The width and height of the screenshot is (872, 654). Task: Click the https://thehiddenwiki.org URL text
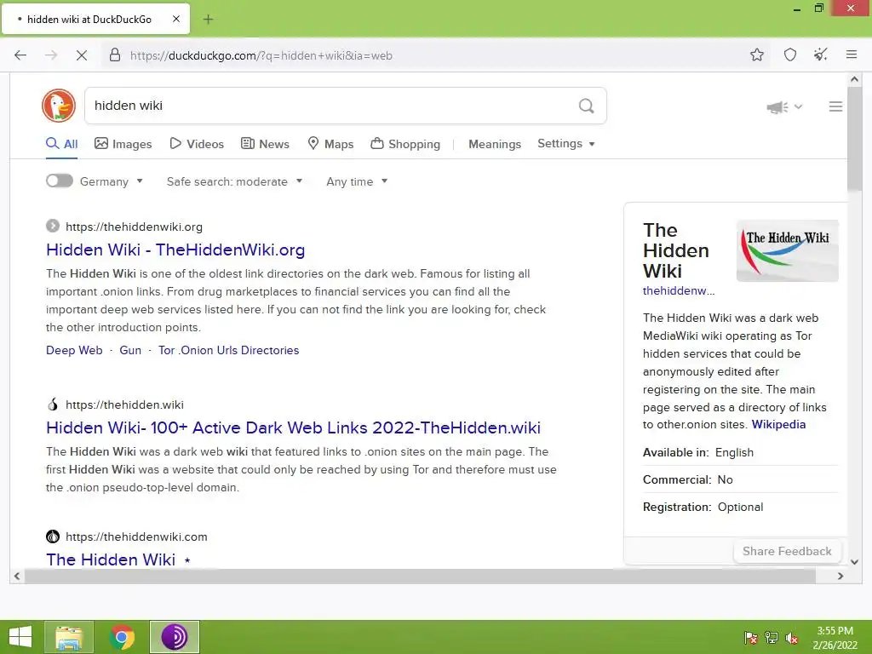click(x=134, y=227)
